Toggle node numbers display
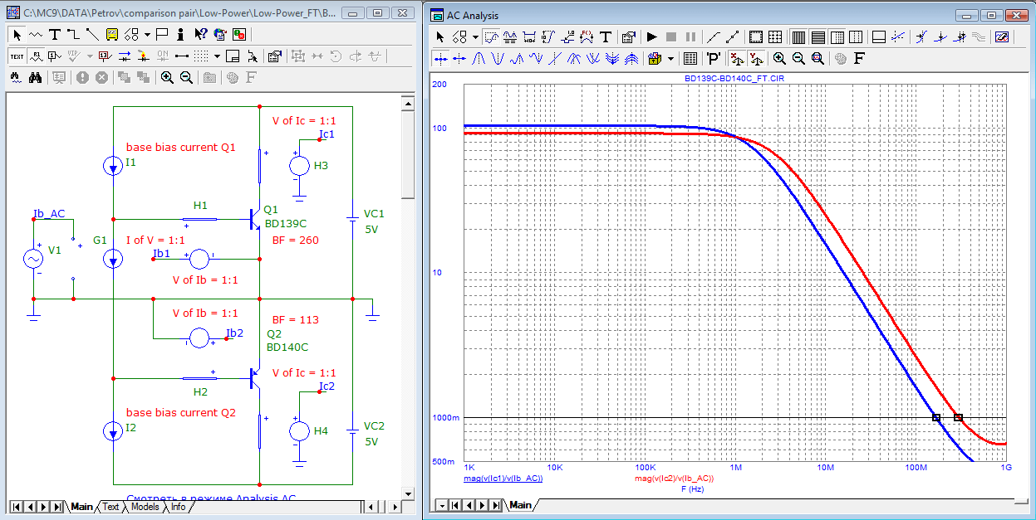The height and width of the screenshot is (520, 1036). click(54, 56)
